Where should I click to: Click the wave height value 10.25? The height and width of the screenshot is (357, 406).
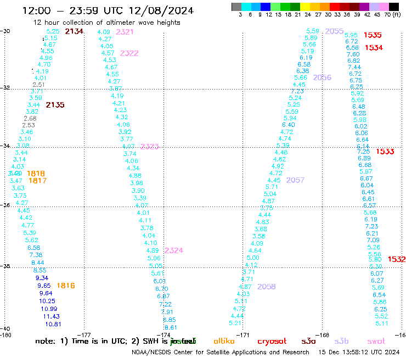pyautogui.click(x=47, y=302)
